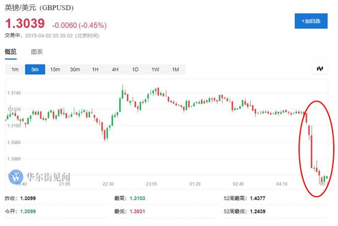Open the 概览 overview tab

click(x=11, y=52)
